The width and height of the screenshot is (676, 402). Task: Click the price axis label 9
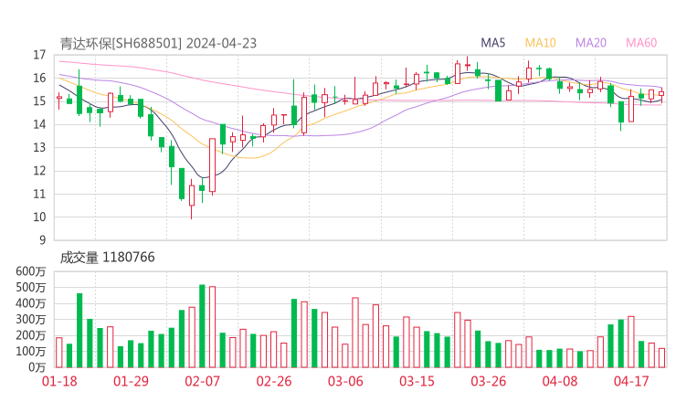coord(43,240)
